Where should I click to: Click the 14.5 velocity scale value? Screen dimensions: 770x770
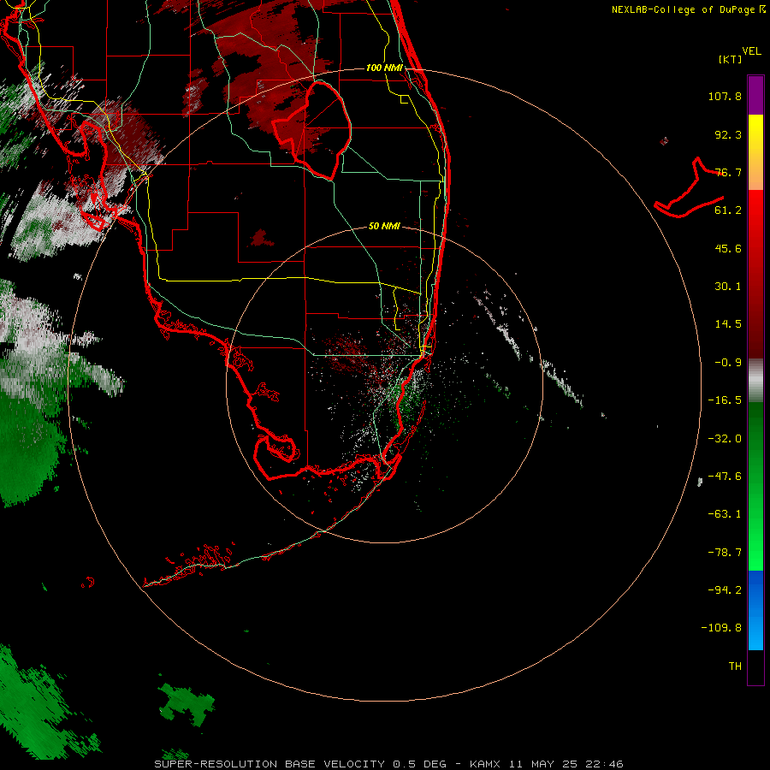coord(728,324)
